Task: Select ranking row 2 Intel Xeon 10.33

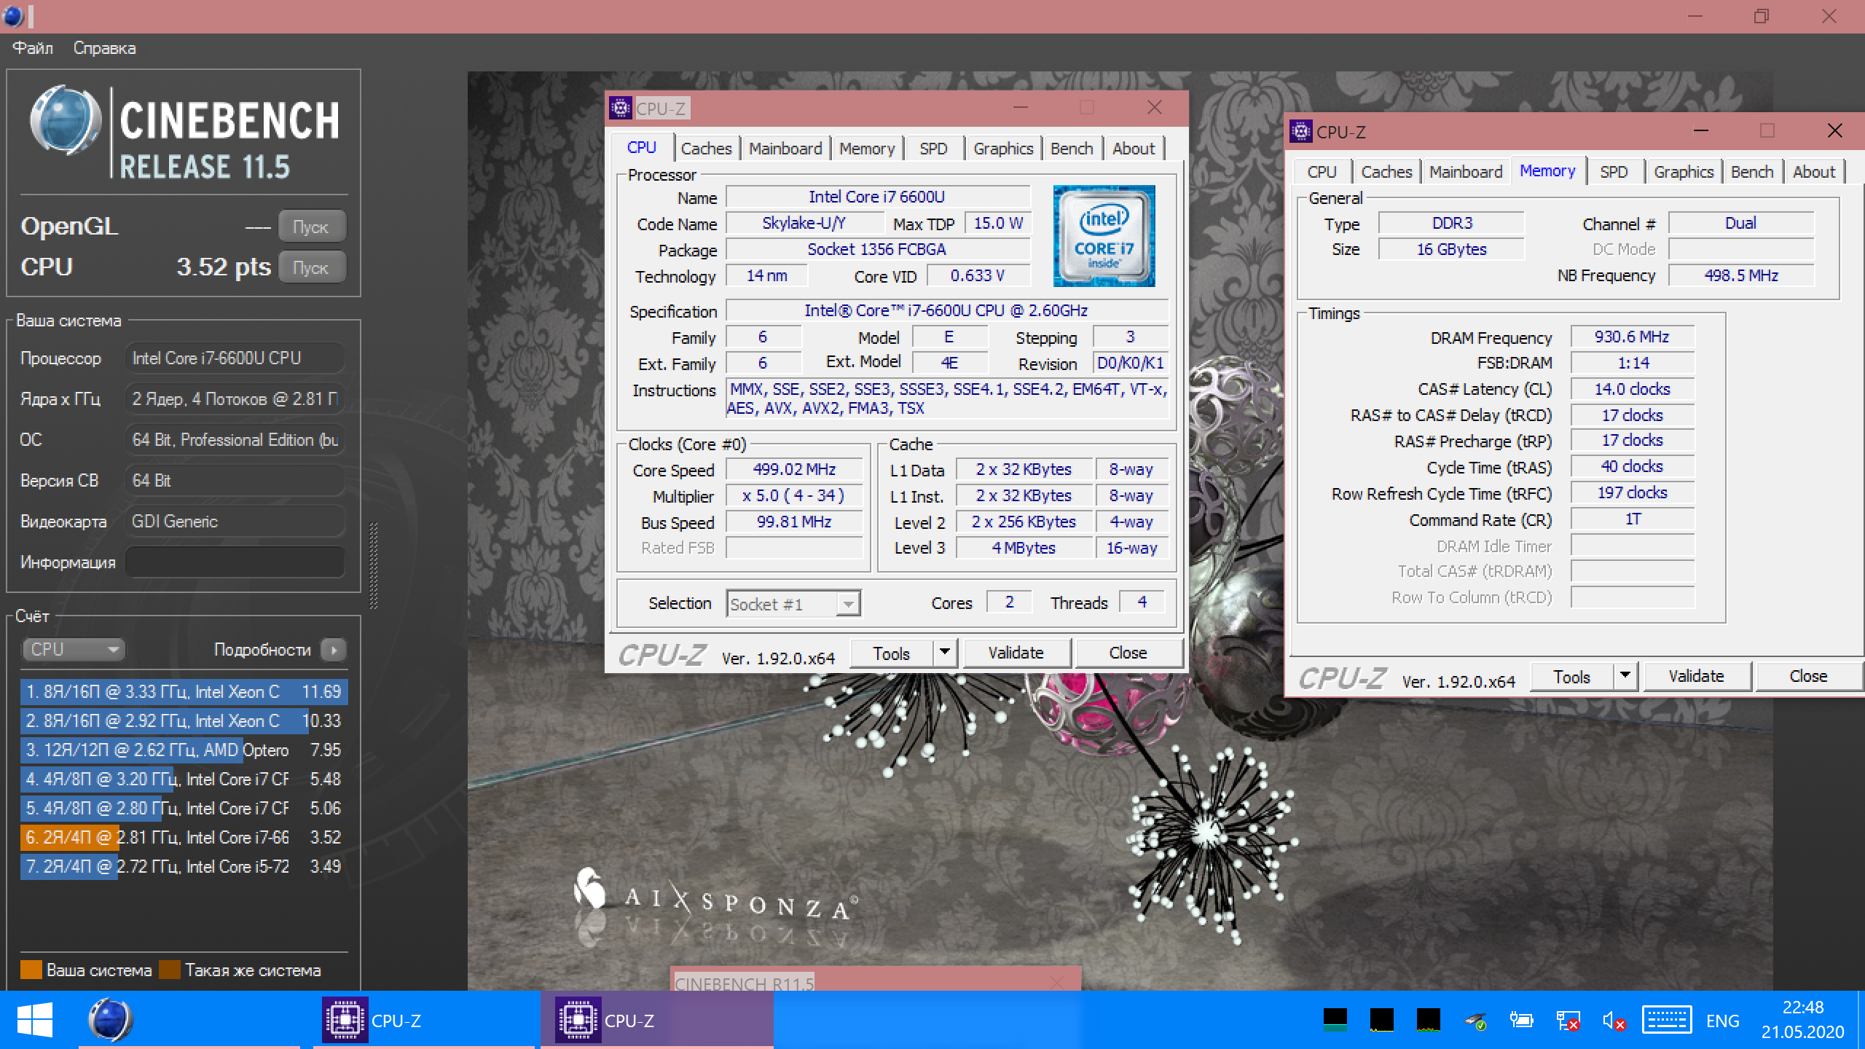Action: 184,720
